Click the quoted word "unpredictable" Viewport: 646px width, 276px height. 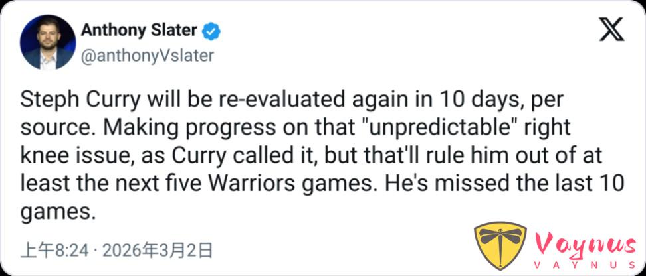(x=385, y=129)
